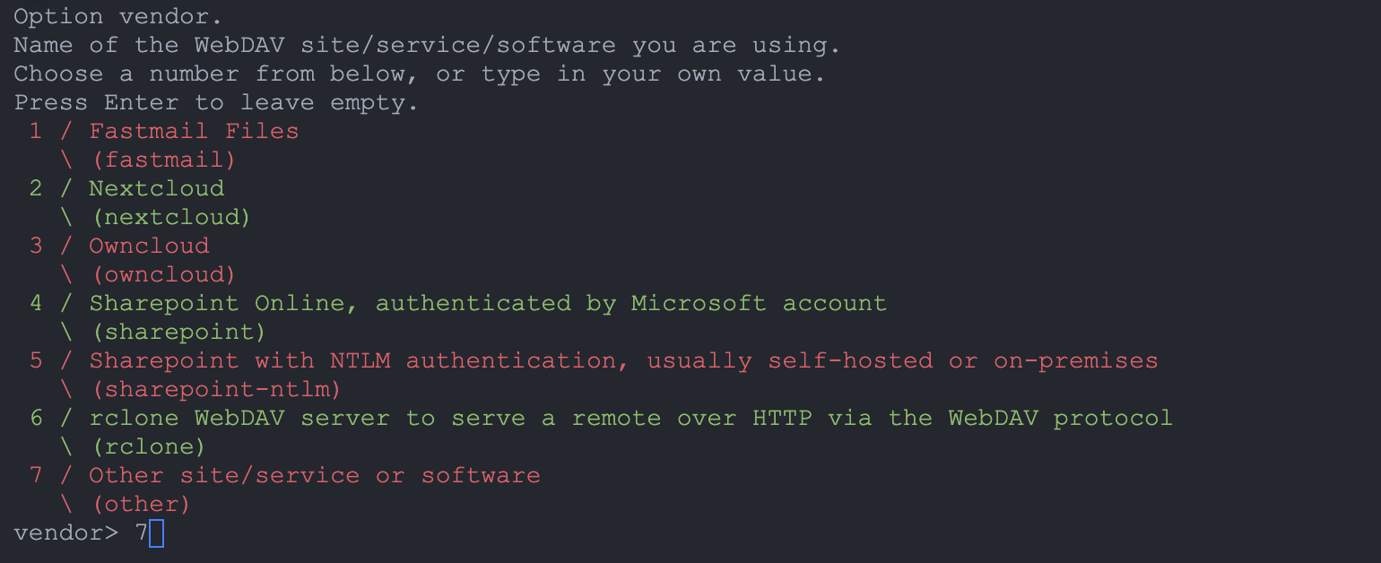Select the "Owncloud" option text

149,246
